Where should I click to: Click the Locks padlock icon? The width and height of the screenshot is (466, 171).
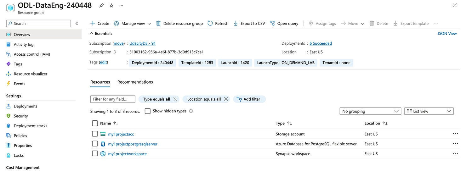click(x=9, y=155)
